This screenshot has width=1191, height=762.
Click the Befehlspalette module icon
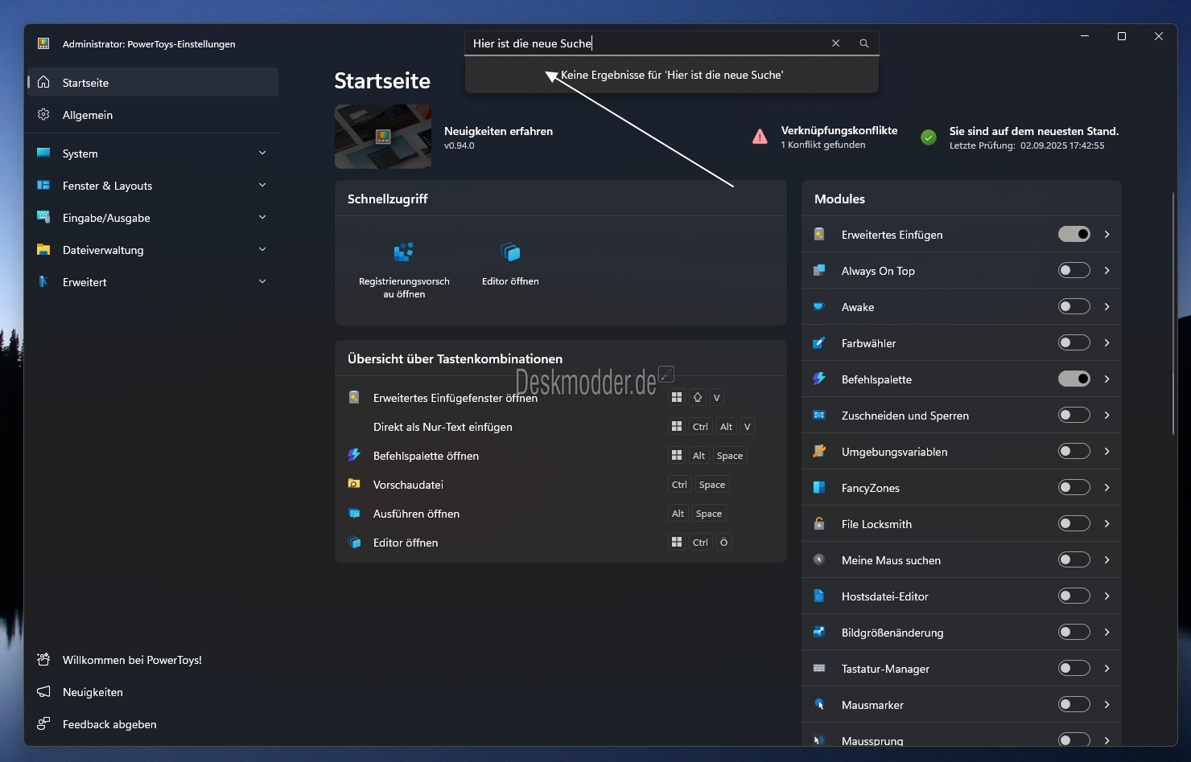819,379
